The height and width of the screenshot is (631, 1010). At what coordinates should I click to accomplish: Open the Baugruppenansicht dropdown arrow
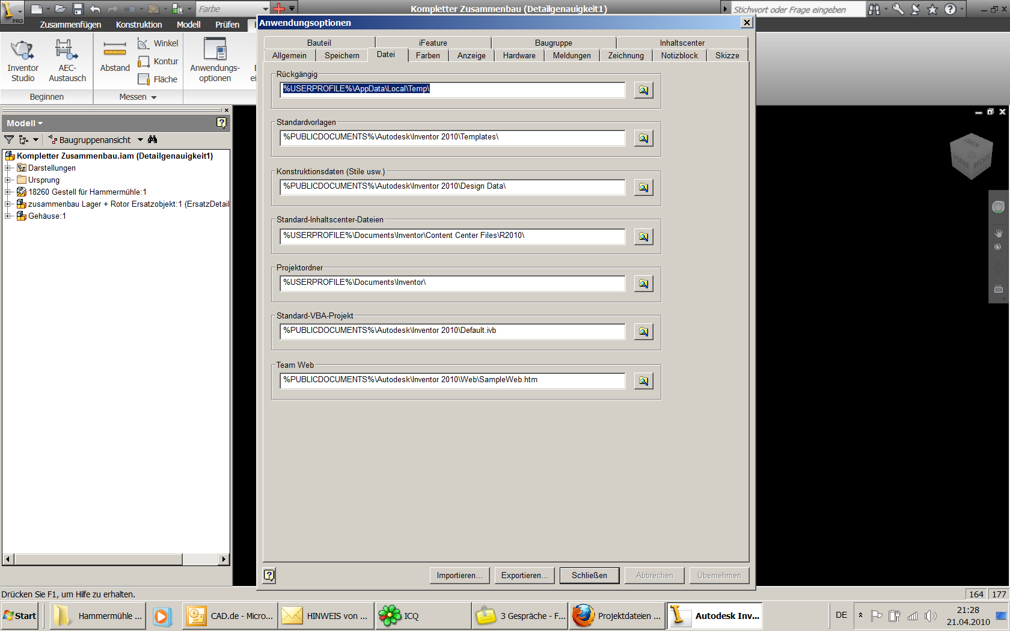pos(140,139)
